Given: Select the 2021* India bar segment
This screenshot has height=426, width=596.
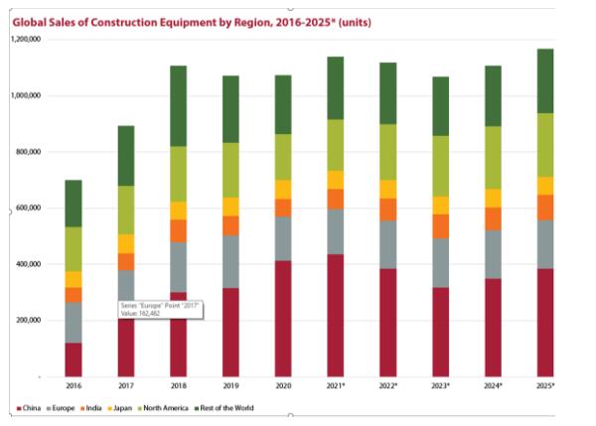Looking at the screenshot, I should pos(336,200).
